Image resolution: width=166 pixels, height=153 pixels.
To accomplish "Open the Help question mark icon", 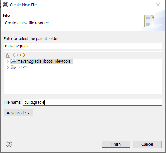I will (x=9, y=144).
